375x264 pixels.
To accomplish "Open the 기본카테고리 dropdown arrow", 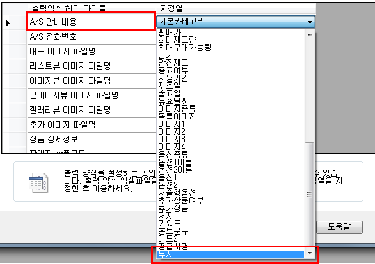I will (310, 22).
